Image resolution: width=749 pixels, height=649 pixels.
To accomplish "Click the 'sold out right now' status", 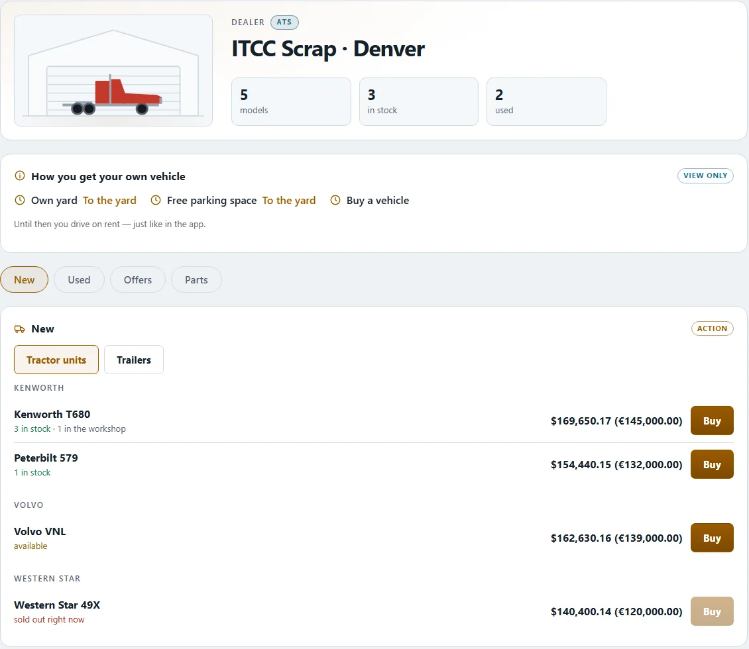I will (49, 619).
